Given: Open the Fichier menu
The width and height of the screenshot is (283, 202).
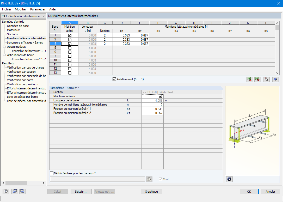Looking at the screenshot, I should coord(7,9).
